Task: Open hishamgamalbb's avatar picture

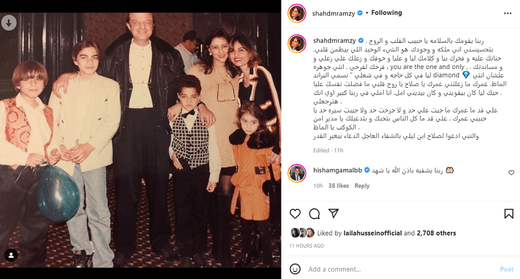Action: (296, 173)
